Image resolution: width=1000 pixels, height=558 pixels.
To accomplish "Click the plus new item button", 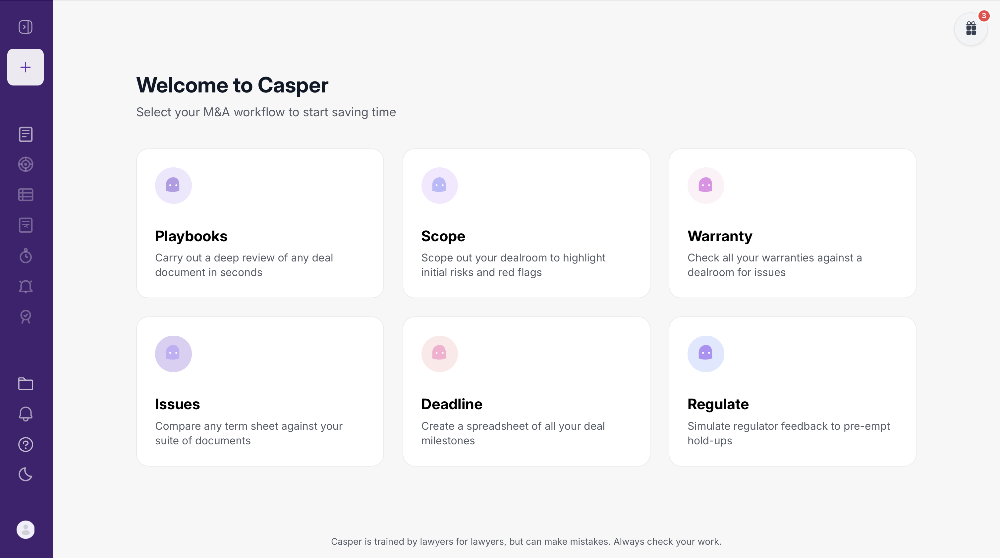I will (x=26, y=67).
